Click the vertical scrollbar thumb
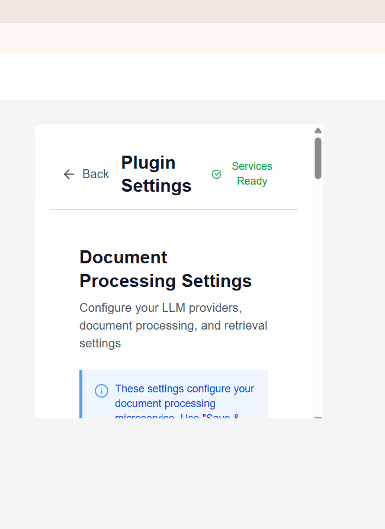Viewport: 385px width, 529px height. click(x=318, y=157)
